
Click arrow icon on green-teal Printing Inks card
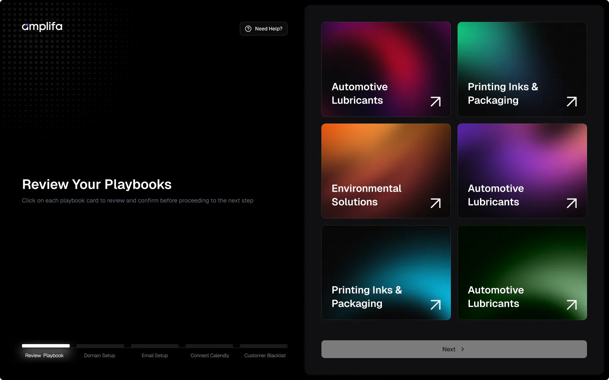coord(572,102)
